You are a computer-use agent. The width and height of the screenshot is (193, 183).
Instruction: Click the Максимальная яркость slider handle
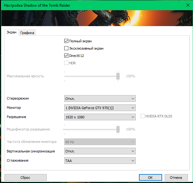coord(118,76)
